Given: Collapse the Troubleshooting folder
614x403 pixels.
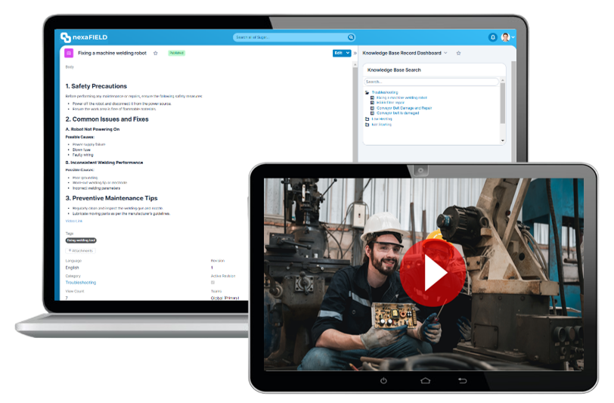Looking at the screenshot, I should point(367,92).
